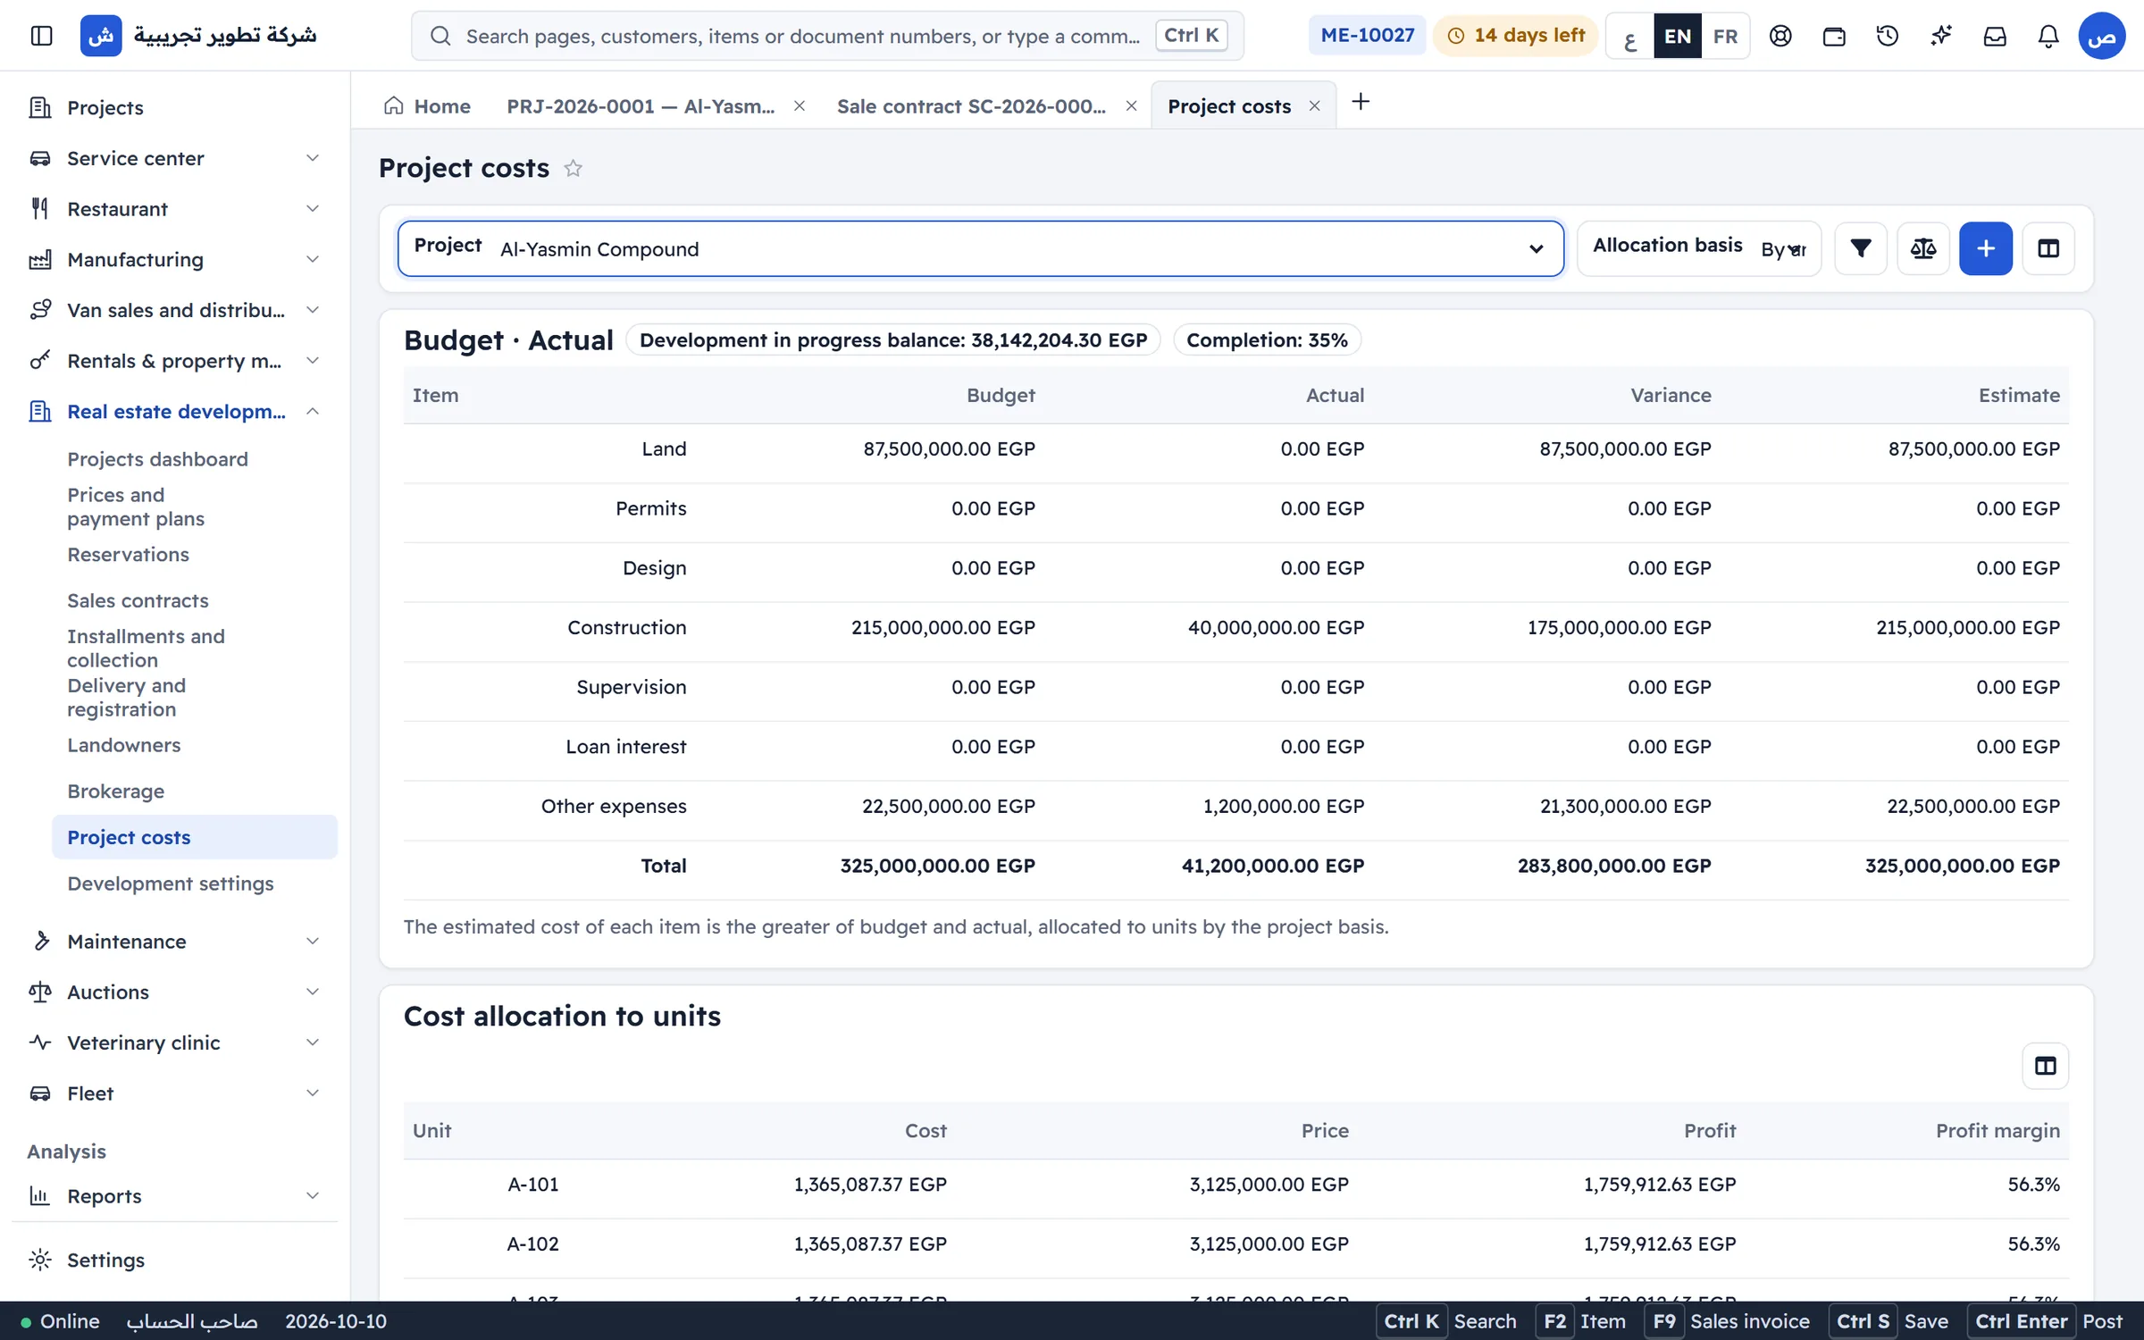Open the notifications bell icon

point(2048,36)
